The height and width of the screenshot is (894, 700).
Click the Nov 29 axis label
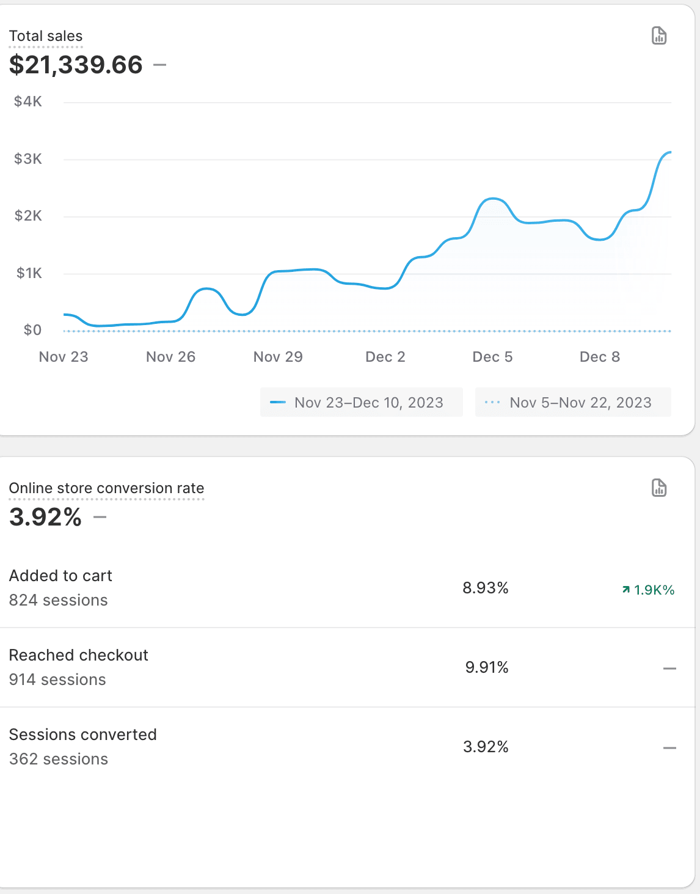[278, 357]
